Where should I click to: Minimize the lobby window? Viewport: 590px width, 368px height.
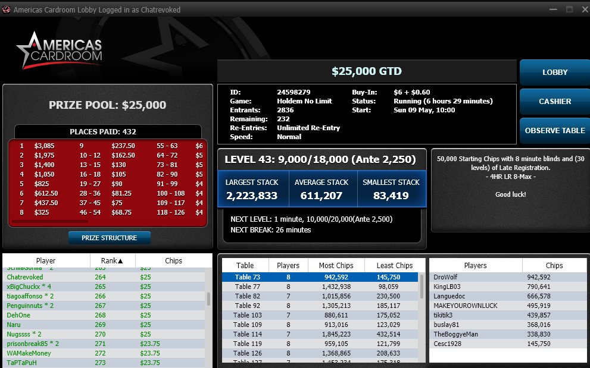click(x=553, y=10)
